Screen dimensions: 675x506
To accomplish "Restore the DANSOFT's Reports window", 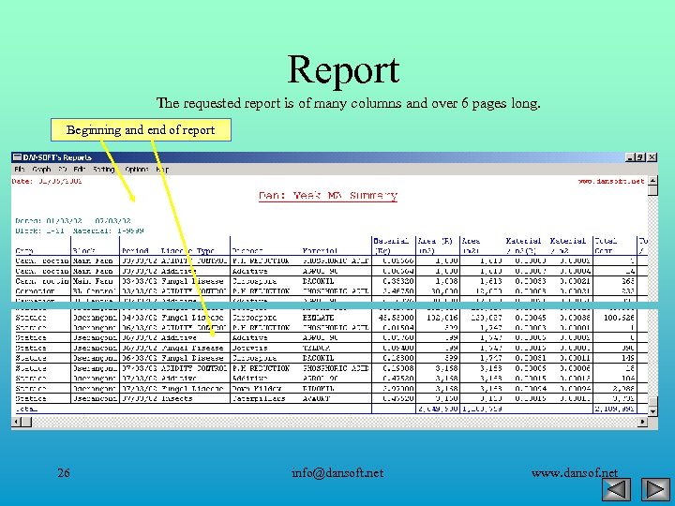I will click(x=640, y=157).
